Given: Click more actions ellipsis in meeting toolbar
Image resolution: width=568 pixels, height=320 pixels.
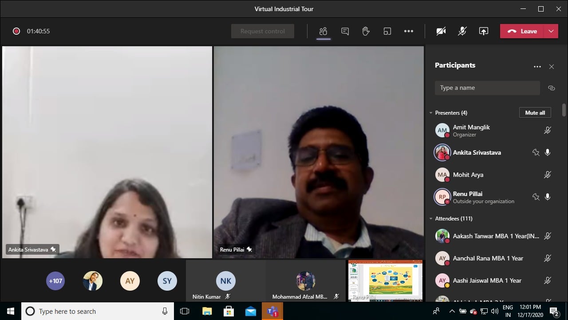Looking at the screenshot, I should (x=409, y=31).
